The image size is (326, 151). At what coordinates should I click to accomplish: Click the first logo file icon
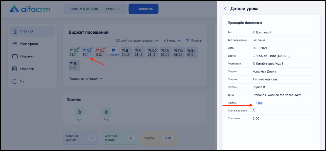[79, 112]
